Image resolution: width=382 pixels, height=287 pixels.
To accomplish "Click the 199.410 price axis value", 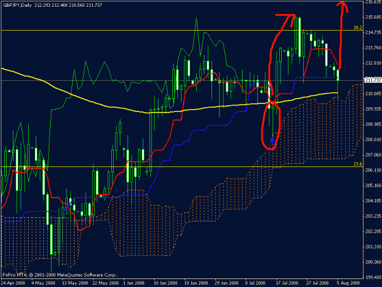I will (373, 277).
